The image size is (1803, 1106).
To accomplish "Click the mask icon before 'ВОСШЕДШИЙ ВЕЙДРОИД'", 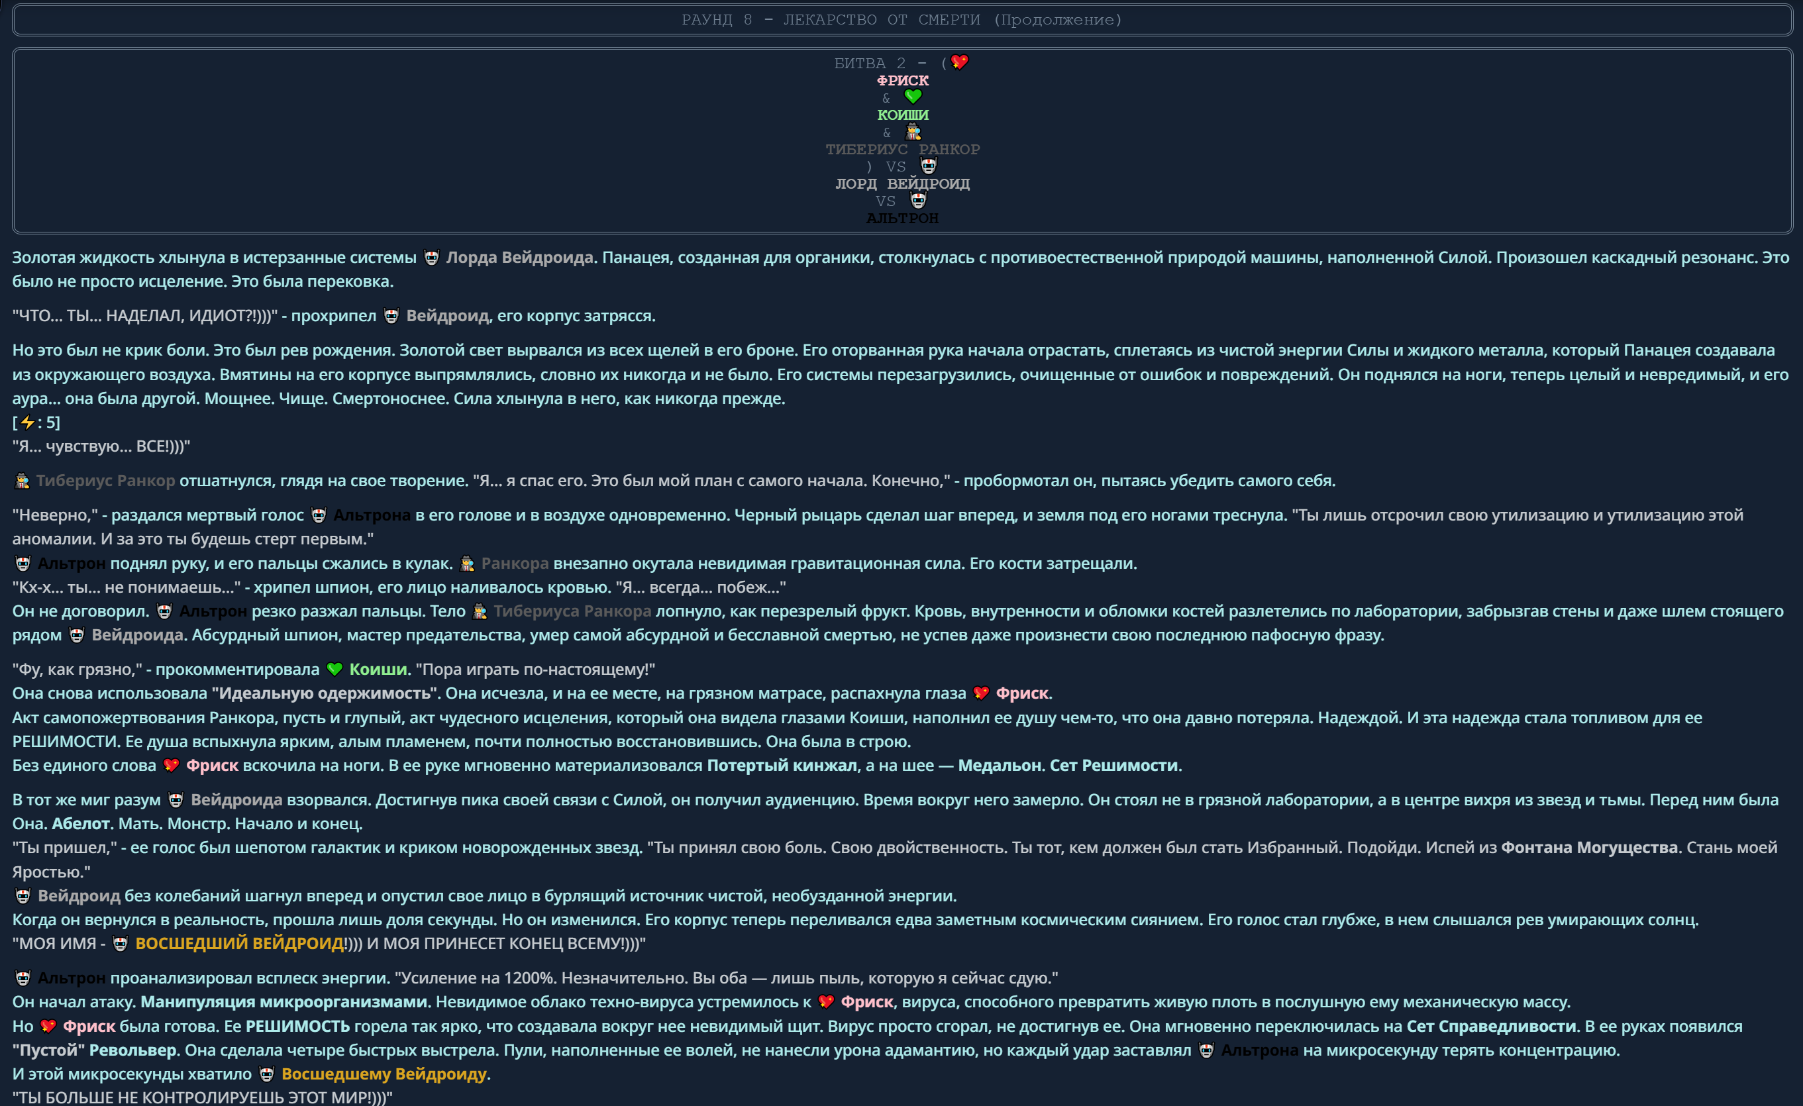I will 120,944.
